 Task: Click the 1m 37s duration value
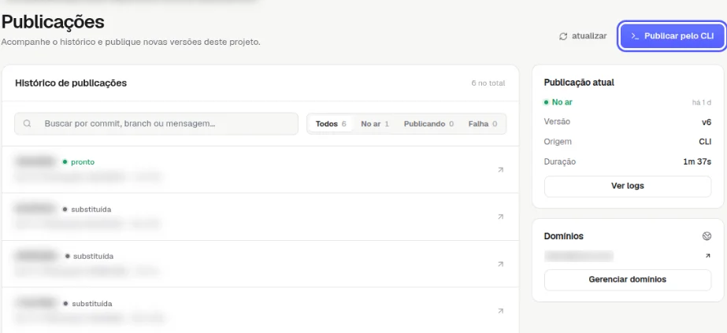coord(697,161)
